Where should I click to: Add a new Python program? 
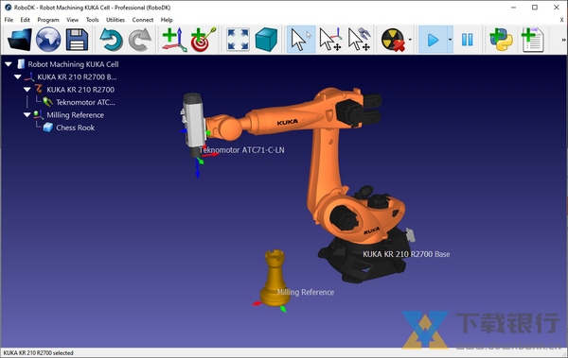pos(502,40)
